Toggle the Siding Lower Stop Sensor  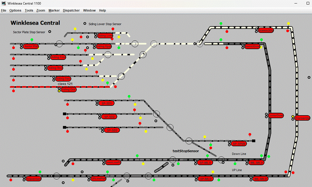click(x=85, y=24)
